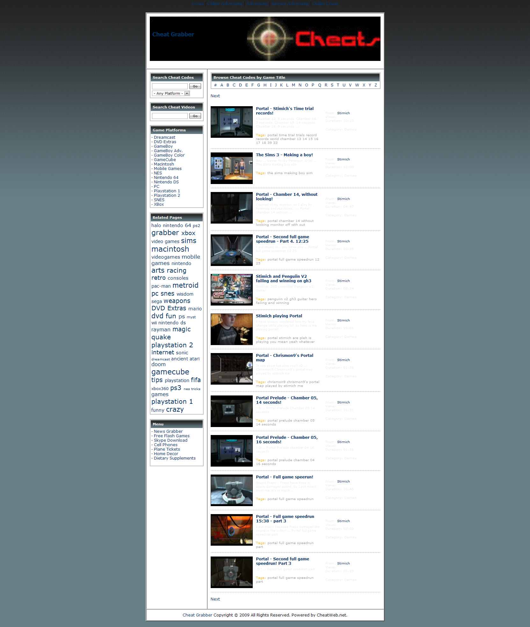This screenshot has width=530, height=627.
Task: Browse cheat codes under the # symbol
Action: (x=215, y=85)
